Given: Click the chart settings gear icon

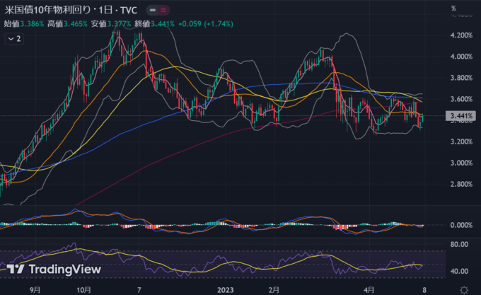Looking at the screenshot, I should point(463,289).
